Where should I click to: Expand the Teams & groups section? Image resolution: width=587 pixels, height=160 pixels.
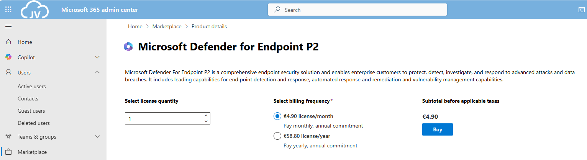(97, 137)
